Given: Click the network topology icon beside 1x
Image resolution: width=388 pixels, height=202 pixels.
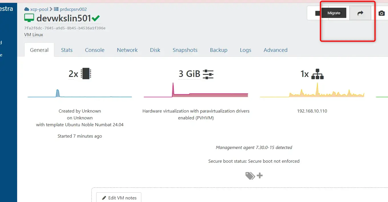Looking at the screenshot, I should click(317, 74).
